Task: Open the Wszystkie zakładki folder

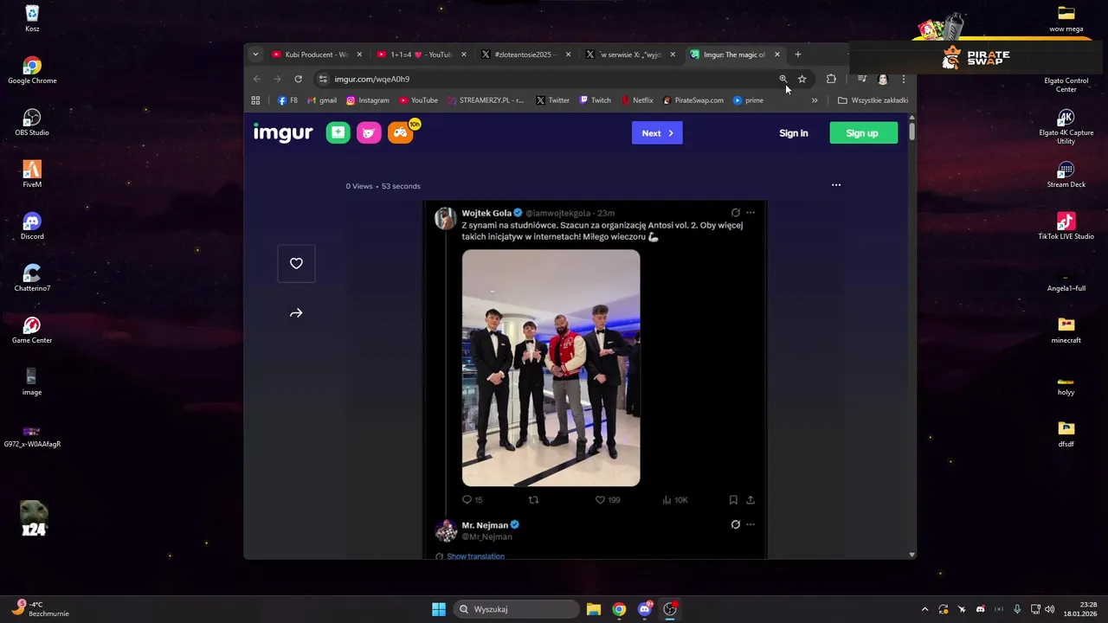Action: [873, 100]
